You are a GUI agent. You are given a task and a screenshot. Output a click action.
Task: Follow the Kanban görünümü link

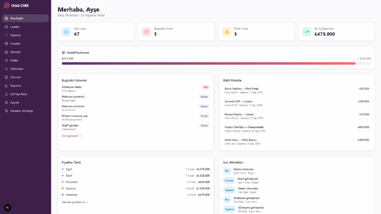click(75, 202)
